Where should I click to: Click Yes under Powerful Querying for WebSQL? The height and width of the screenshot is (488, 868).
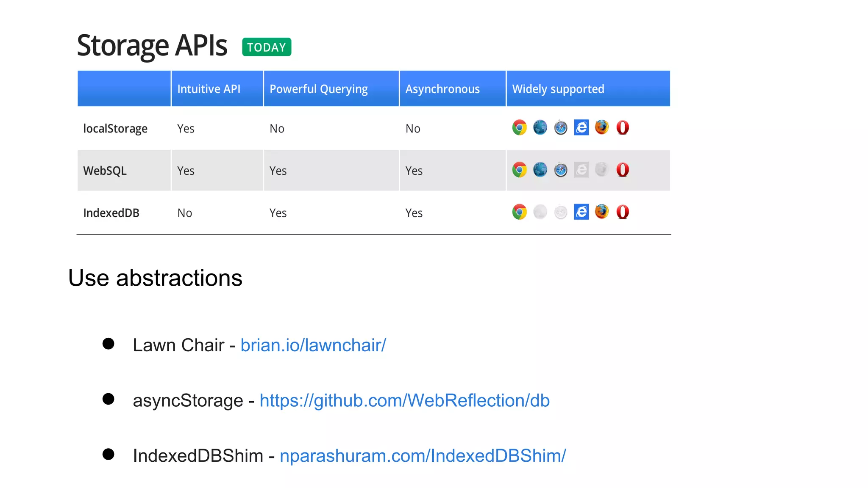278,171
